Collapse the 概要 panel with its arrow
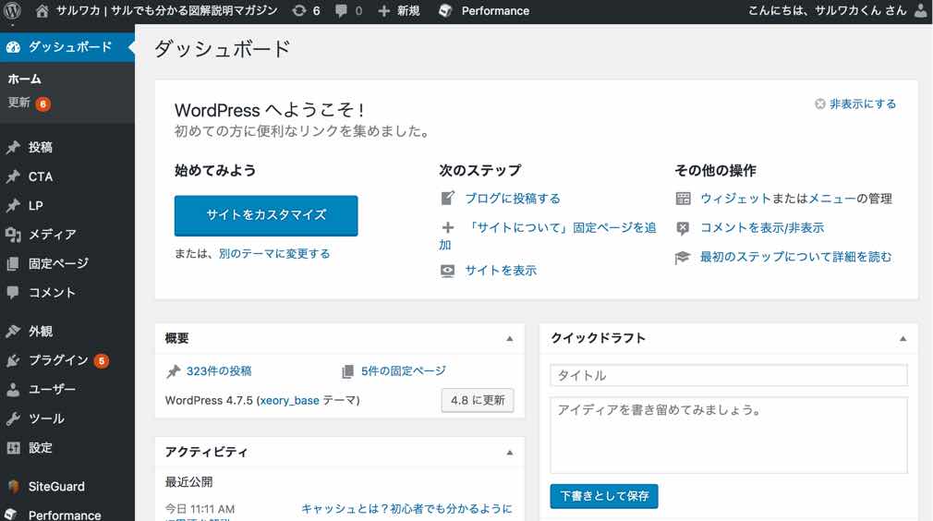Viewport: 933px width, 521px height. click(510, 338)
